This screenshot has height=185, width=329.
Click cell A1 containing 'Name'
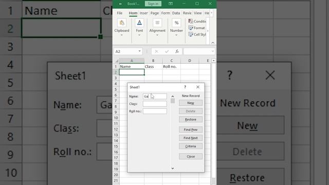pos(132,66)
